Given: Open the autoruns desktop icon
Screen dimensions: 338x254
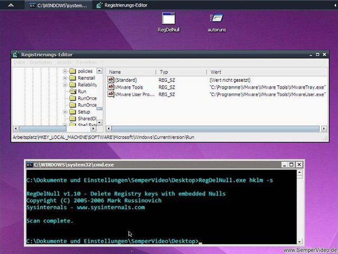Looking at the screenshot, I should tap(217, 22).
